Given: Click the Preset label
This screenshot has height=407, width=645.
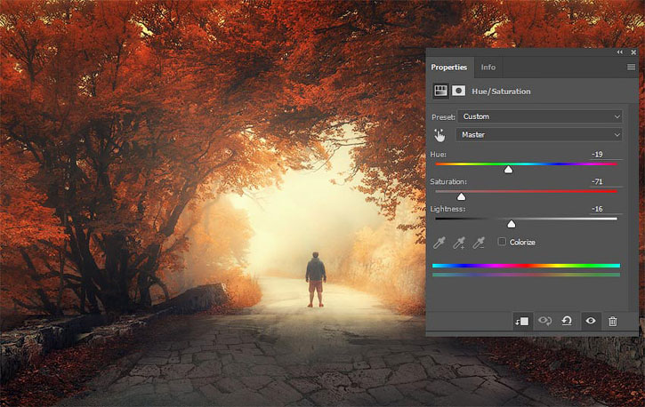Looking at the screenshot, I should click(443, 117).
